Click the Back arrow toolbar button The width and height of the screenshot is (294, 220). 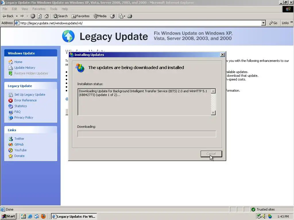coord(8,16)
